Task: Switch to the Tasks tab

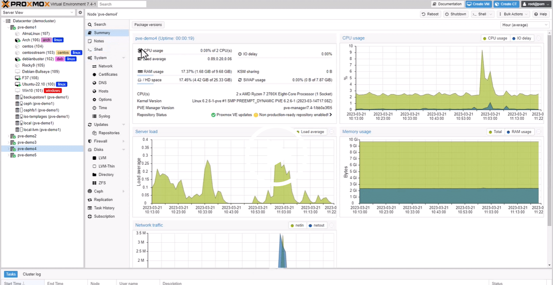Action: 11,274
